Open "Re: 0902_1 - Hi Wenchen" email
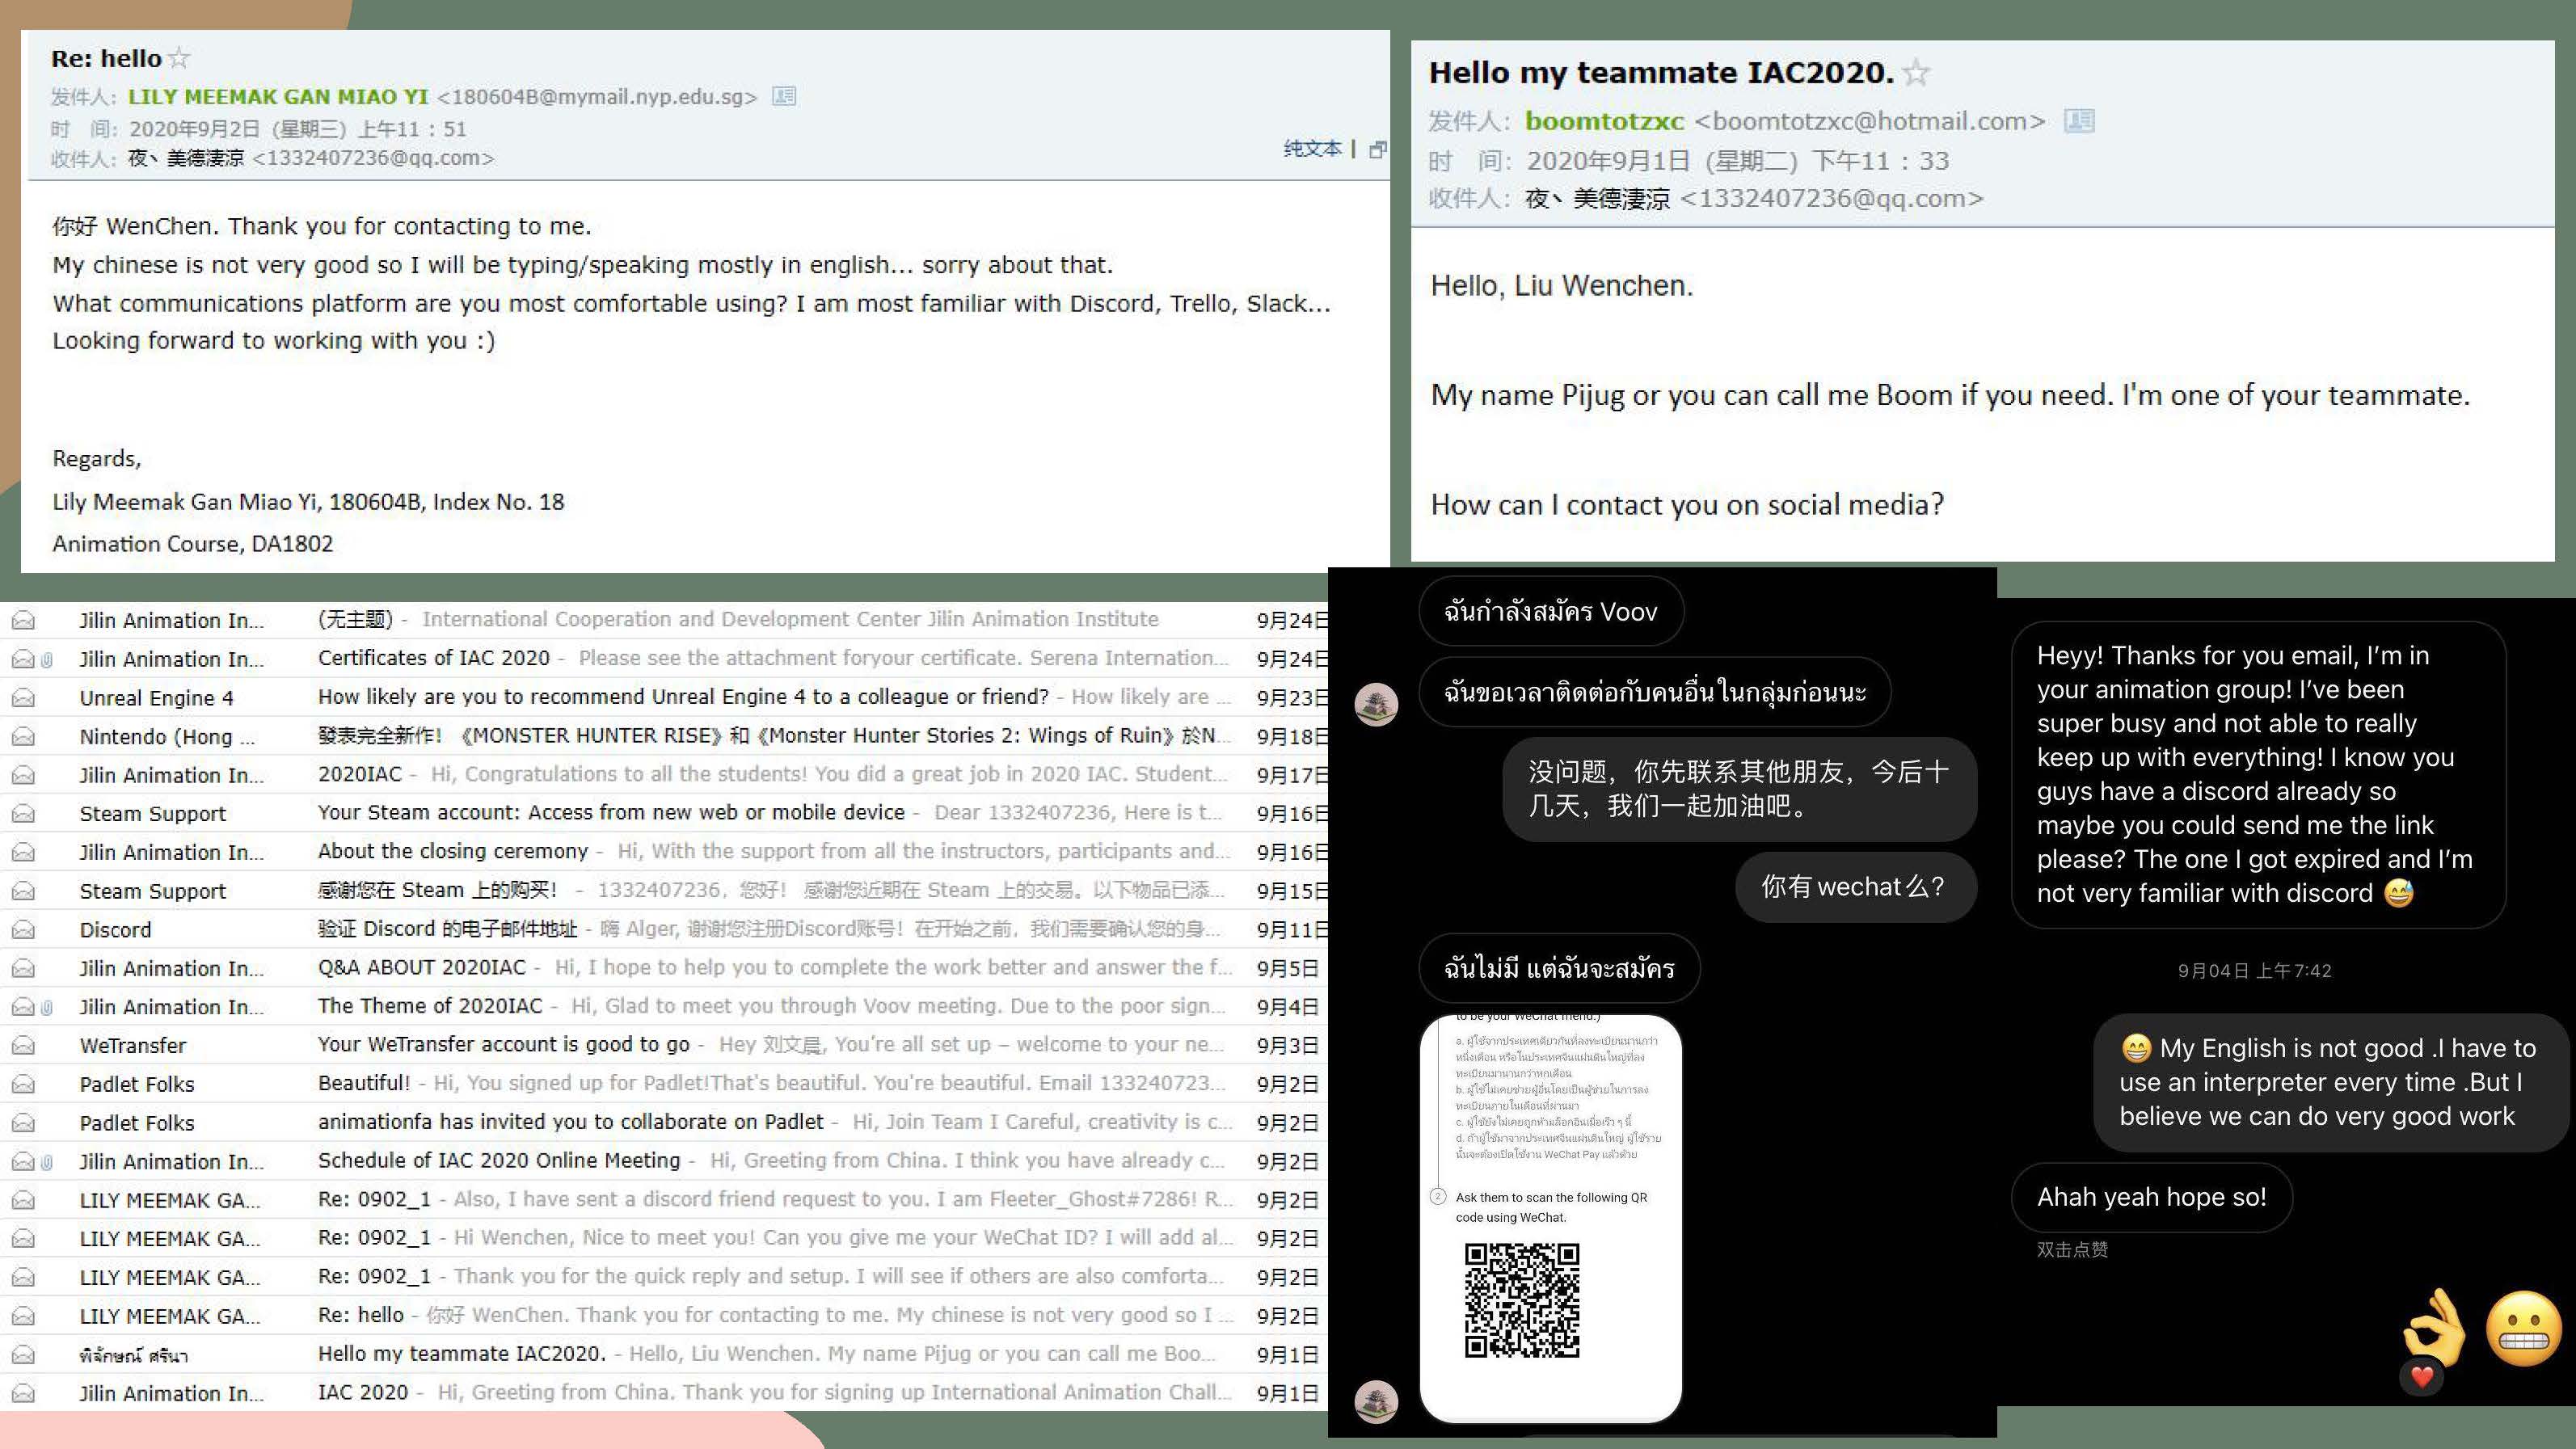Screen dimensions: 2576x1449 click(775, 1238)
